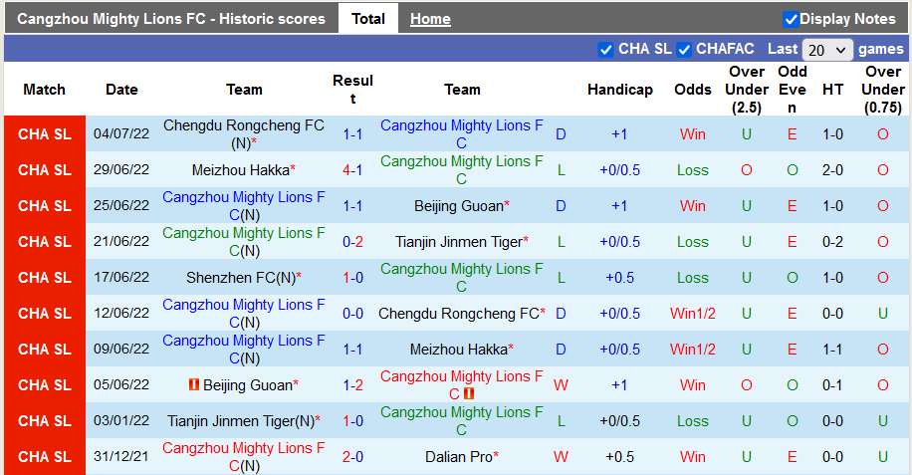Click the 2-0 result versus Dalian Pro
The width and height of the screenshot is (912, 475).
tap(352, 457)
